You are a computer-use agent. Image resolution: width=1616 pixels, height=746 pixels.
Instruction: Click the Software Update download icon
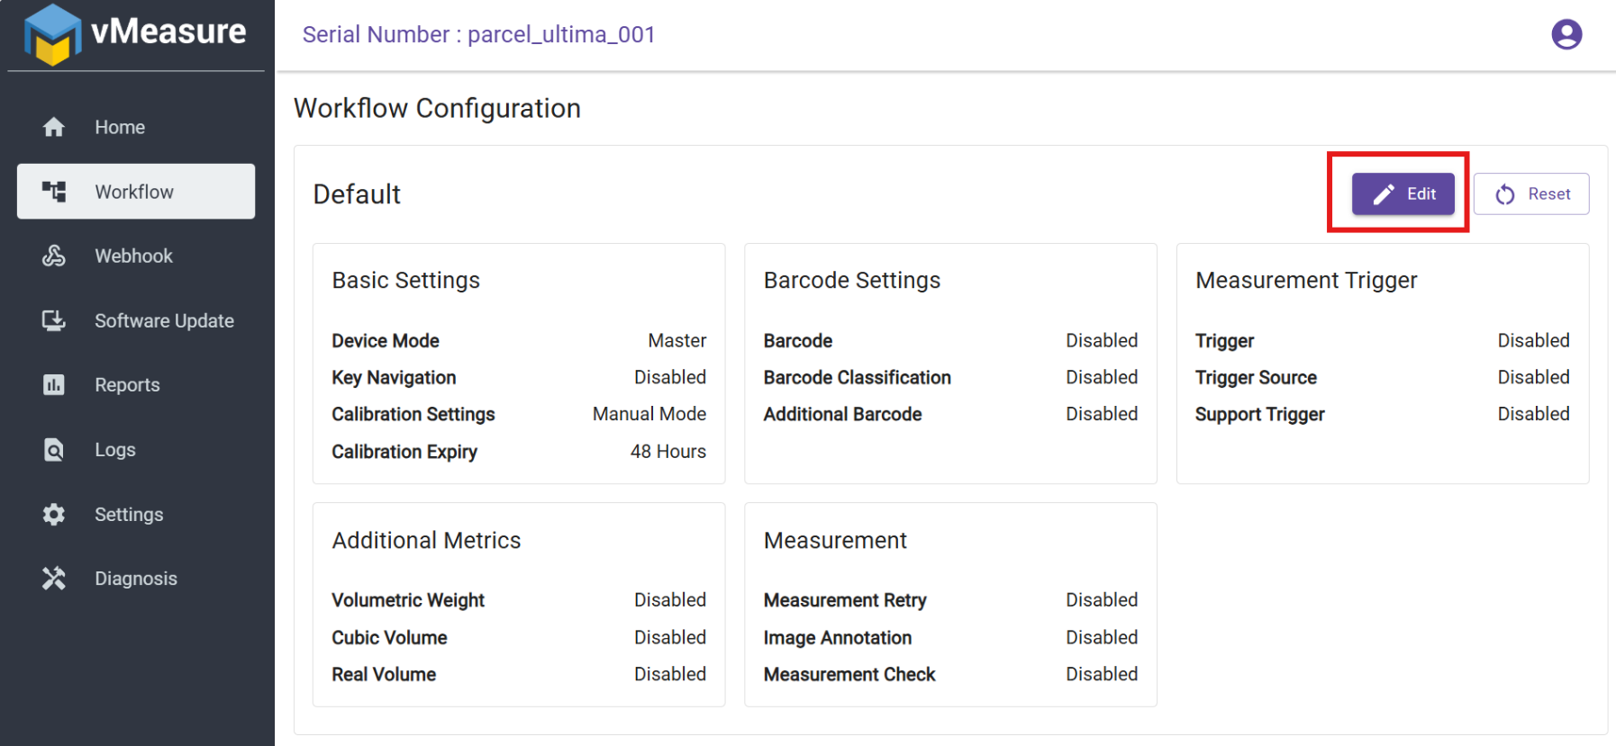click(54, 320)
